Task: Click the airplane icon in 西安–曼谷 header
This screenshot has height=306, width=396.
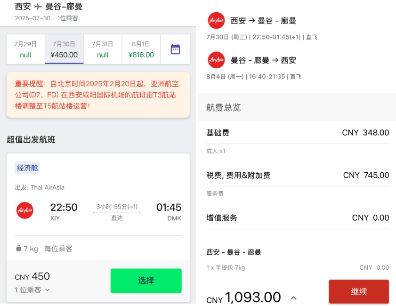Action: pyautogui.click(x=39, y=7)
